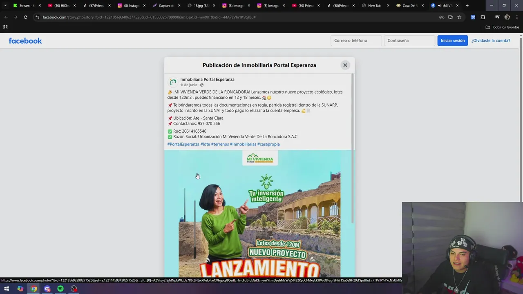This screenshot has width=523, height=294.
Task: Open the Chrome profile avatar
Action: coord(507,17)
